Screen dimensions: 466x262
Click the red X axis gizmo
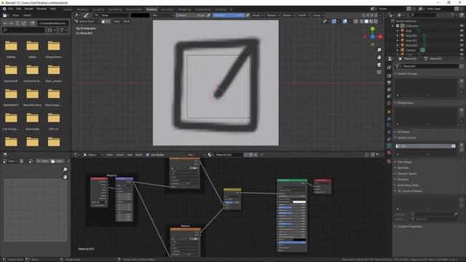380,36
